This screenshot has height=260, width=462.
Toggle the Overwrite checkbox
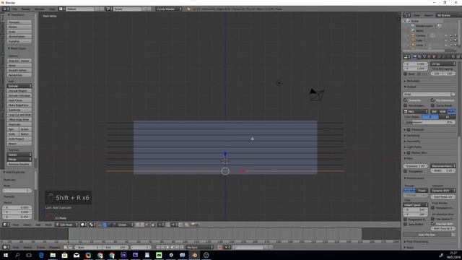point(406,100)
